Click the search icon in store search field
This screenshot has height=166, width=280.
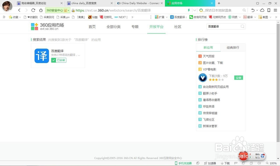[x=242, y=27]
